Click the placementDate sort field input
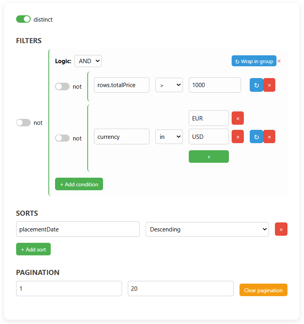 pyautogui.click(x=77, y=229)
